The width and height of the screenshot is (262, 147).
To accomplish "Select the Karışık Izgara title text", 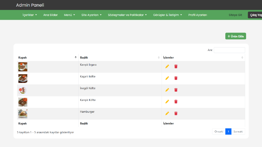I will point(88,65).
